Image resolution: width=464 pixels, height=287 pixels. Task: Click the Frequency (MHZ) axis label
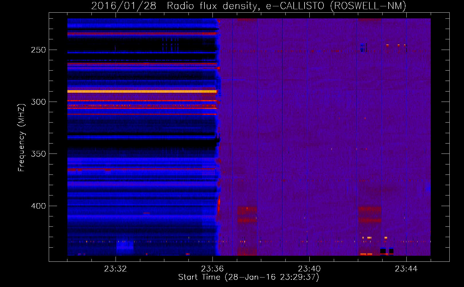(x=21, y=138)
